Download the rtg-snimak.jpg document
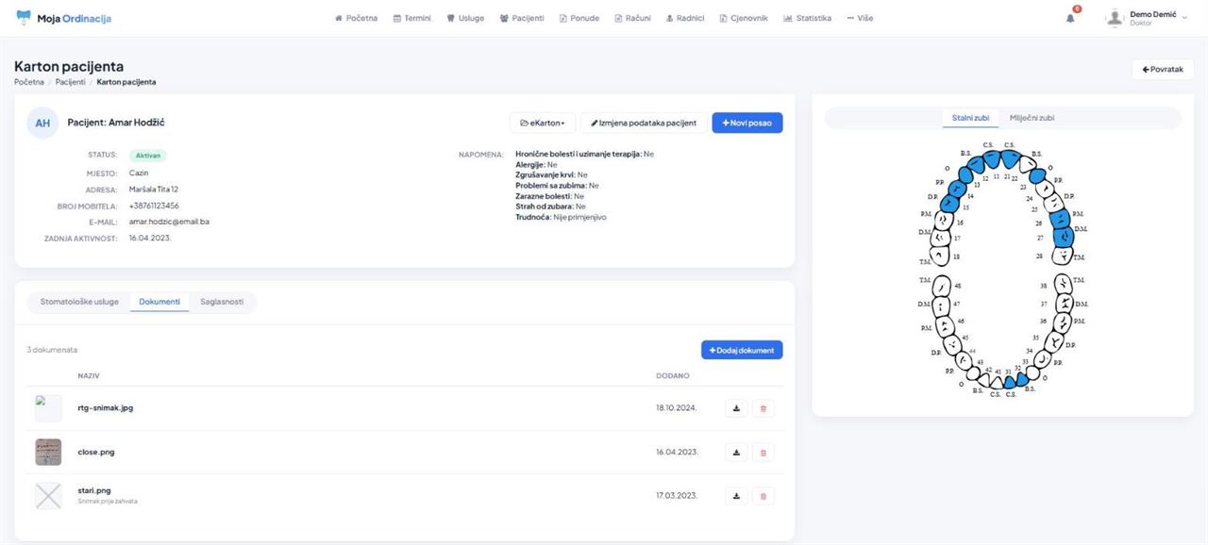 coord(737,408)
